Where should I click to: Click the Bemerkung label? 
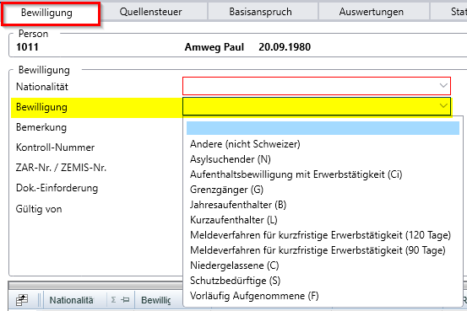(41, 127)
